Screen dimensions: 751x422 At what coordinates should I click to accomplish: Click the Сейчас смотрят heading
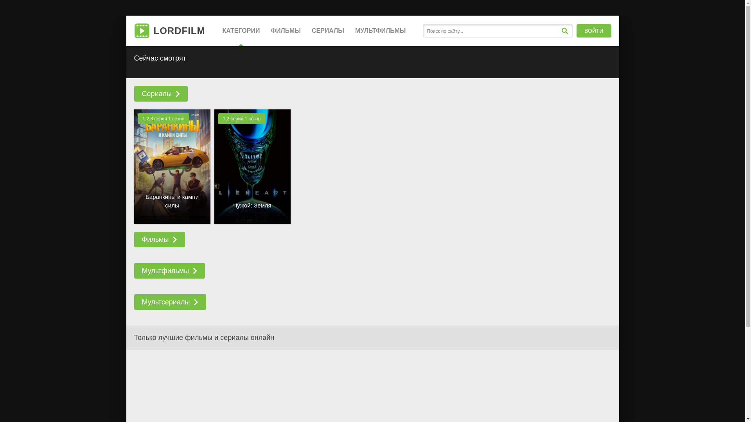click(x=160, y=58)
